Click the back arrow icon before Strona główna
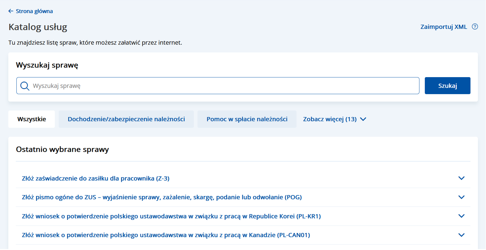Image resolution: width=486 pixels, height=250 pixels. click(11, 11)
